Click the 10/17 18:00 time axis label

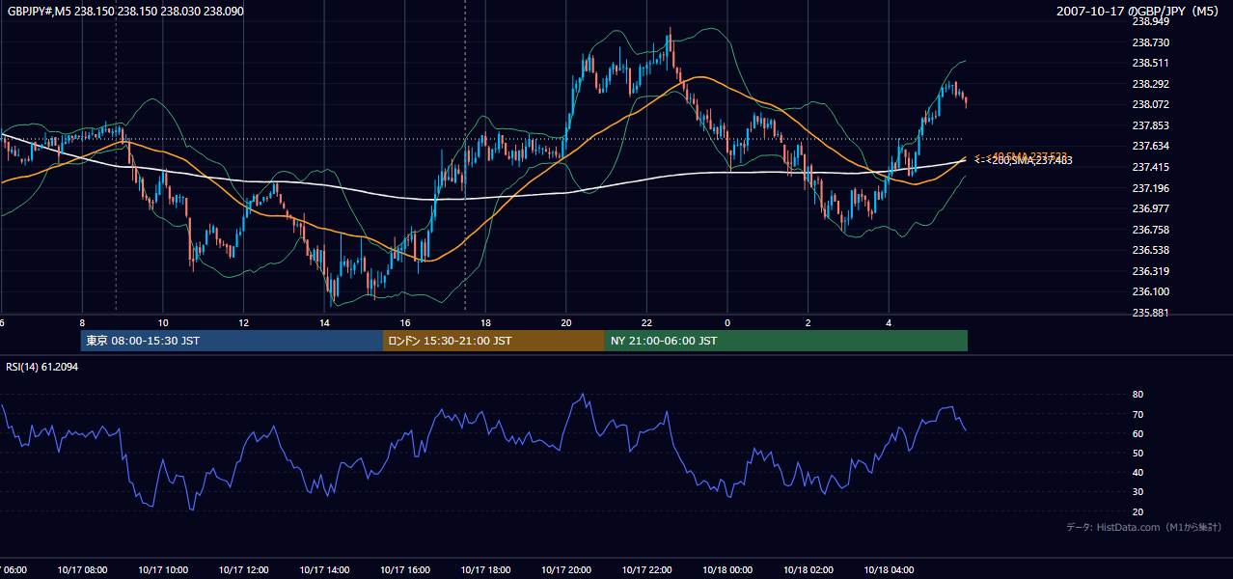(485, 570)
